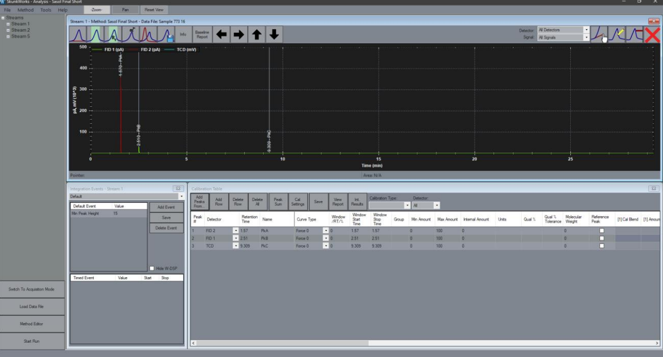Toggle the Hide W-DSP checkbox
Viewport: 663px width, 357px height.
[153, 268]
